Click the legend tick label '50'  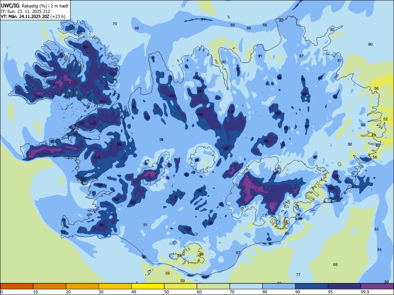click(x=167, y=292)
